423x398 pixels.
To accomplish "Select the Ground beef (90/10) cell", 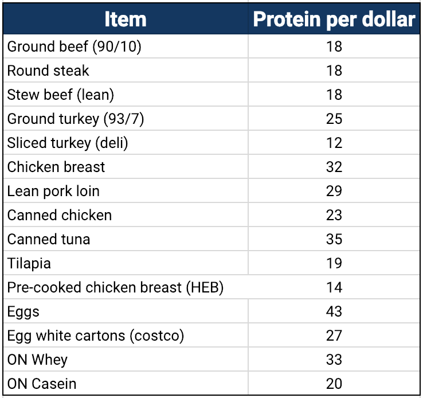I will (75, 46).
